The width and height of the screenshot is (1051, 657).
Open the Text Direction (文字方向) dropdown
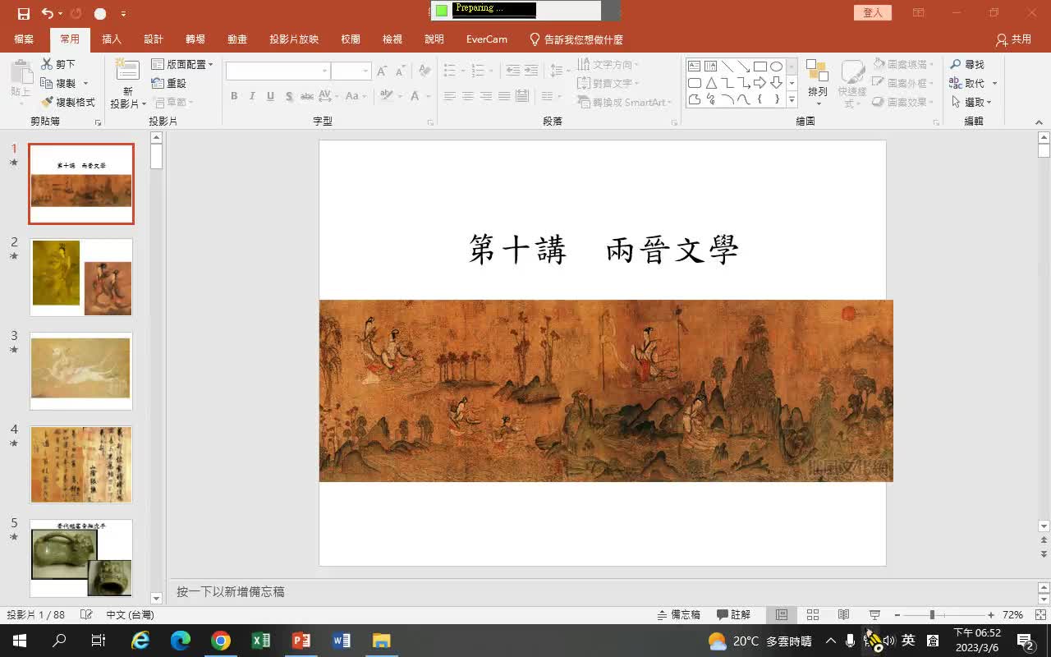tap(608, 64)
